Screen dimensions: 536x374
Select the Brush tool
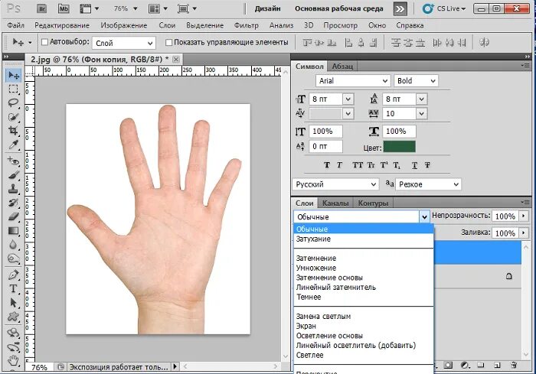13,175
